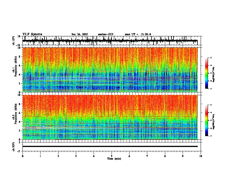
Task: Click the ch.2 spectrogram color scale bar
Action: [207, 120]
